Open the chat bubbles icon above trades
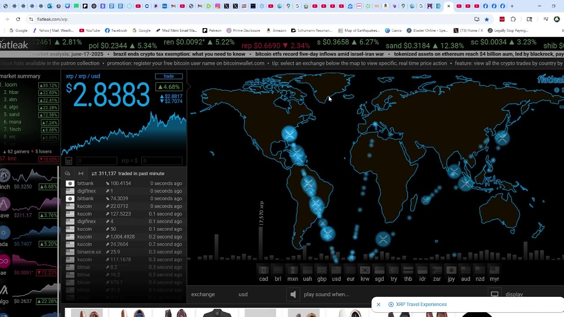The width and height of the screenshot is (564, 317). (x=67, y=173)
